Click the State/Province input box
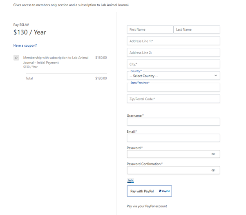246x215 pixels. click(173, 88)
